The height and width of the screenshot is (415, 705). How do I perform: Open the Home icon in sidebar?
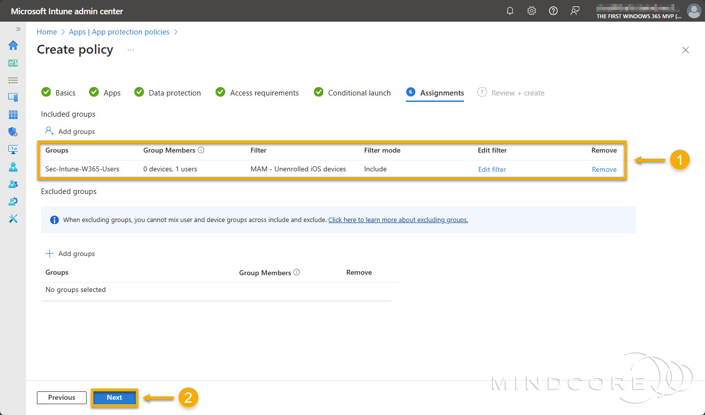pos(13,45)
